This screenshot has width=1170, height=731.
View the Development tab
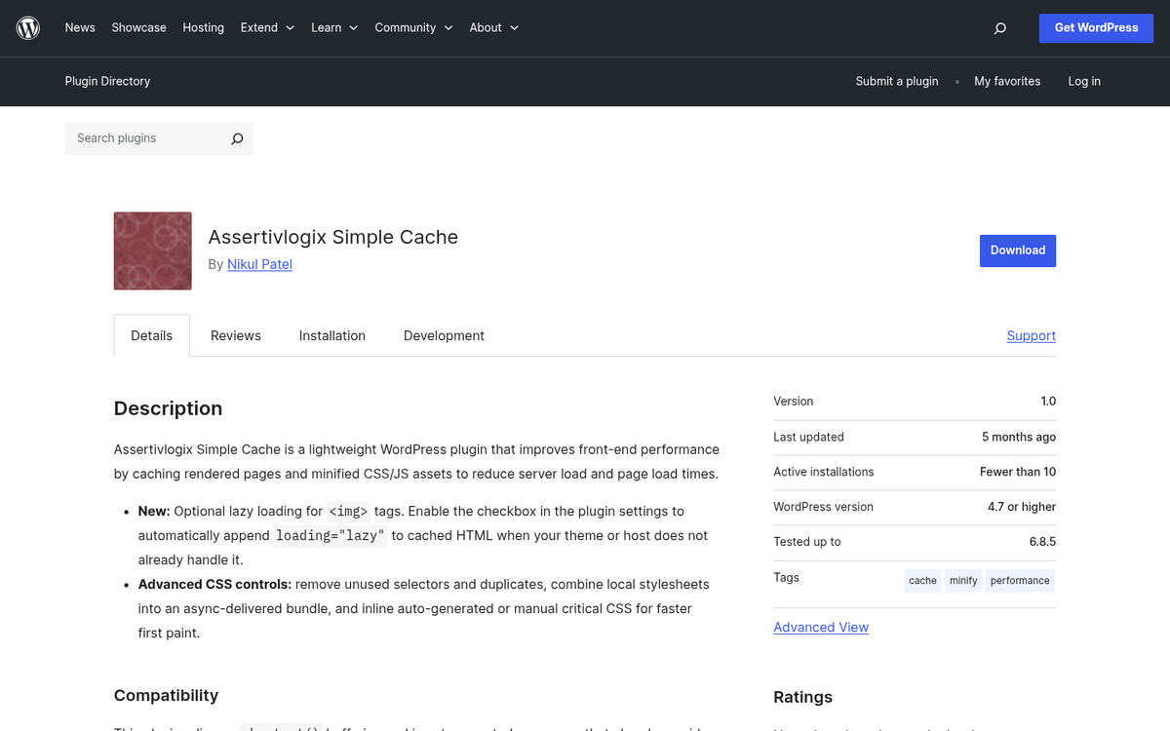pos(444,335)
